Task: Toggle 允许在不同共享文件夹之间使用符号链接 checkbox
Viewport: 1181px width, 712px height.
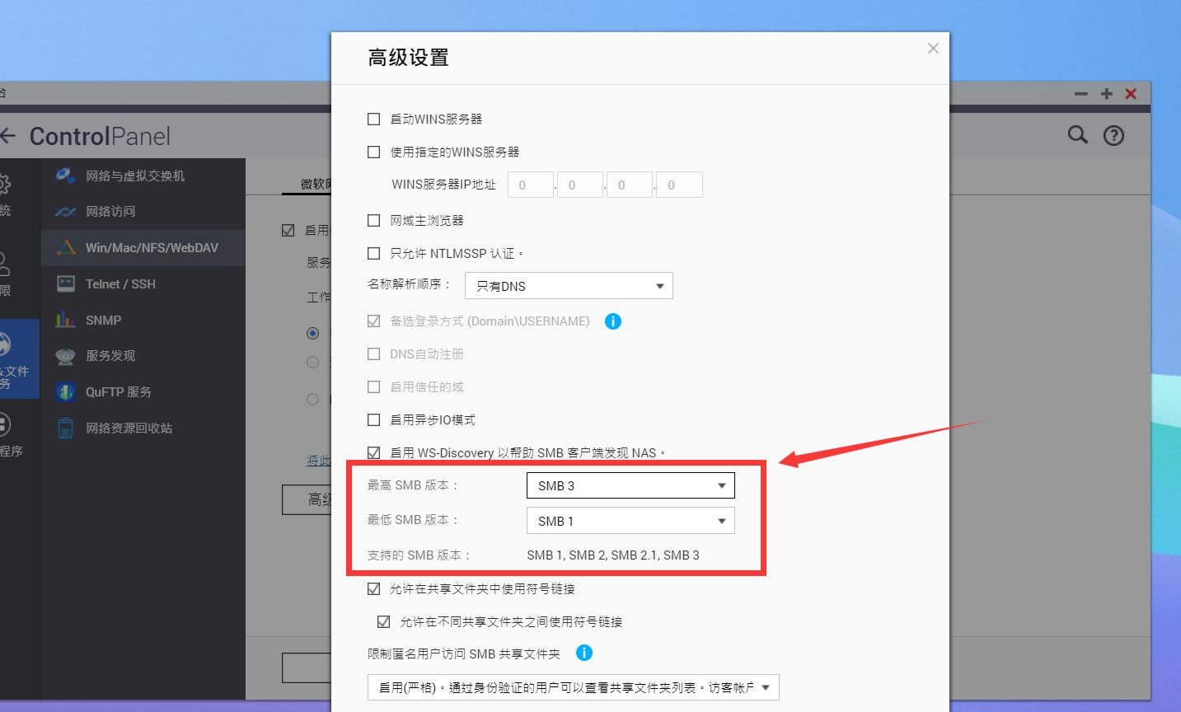Action: pos(383,621)
